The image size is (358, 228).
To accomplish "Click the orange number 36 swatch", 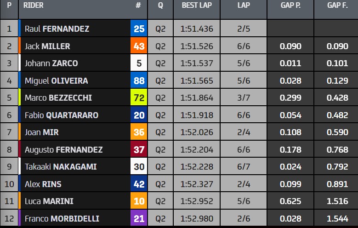I will click(x=139, y=132).
